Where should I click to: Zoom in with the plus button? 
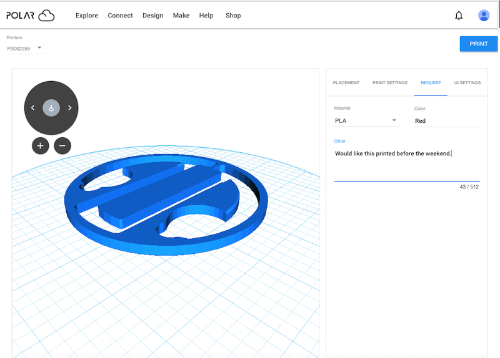40,146
